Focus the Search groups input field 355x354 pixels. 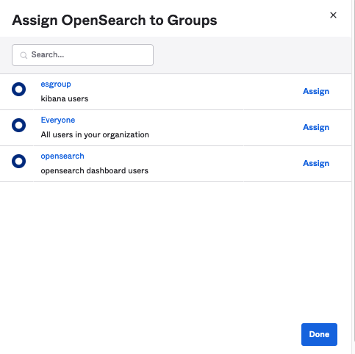82,55
